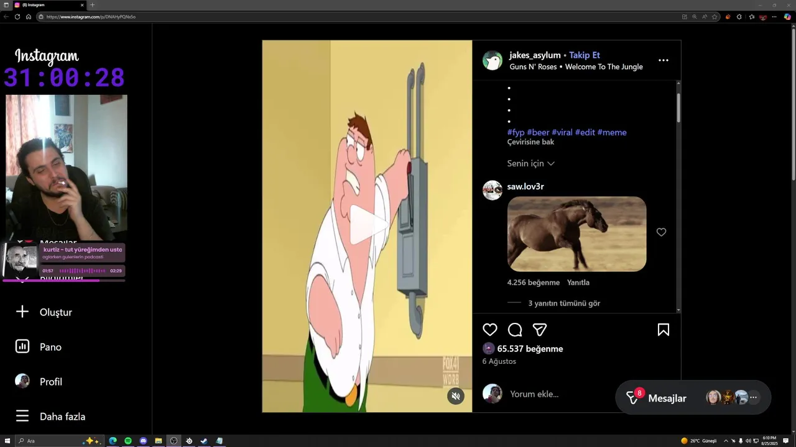
Task: Click the Instagram logo in sidebar
Action: click(x=47, y=56)
